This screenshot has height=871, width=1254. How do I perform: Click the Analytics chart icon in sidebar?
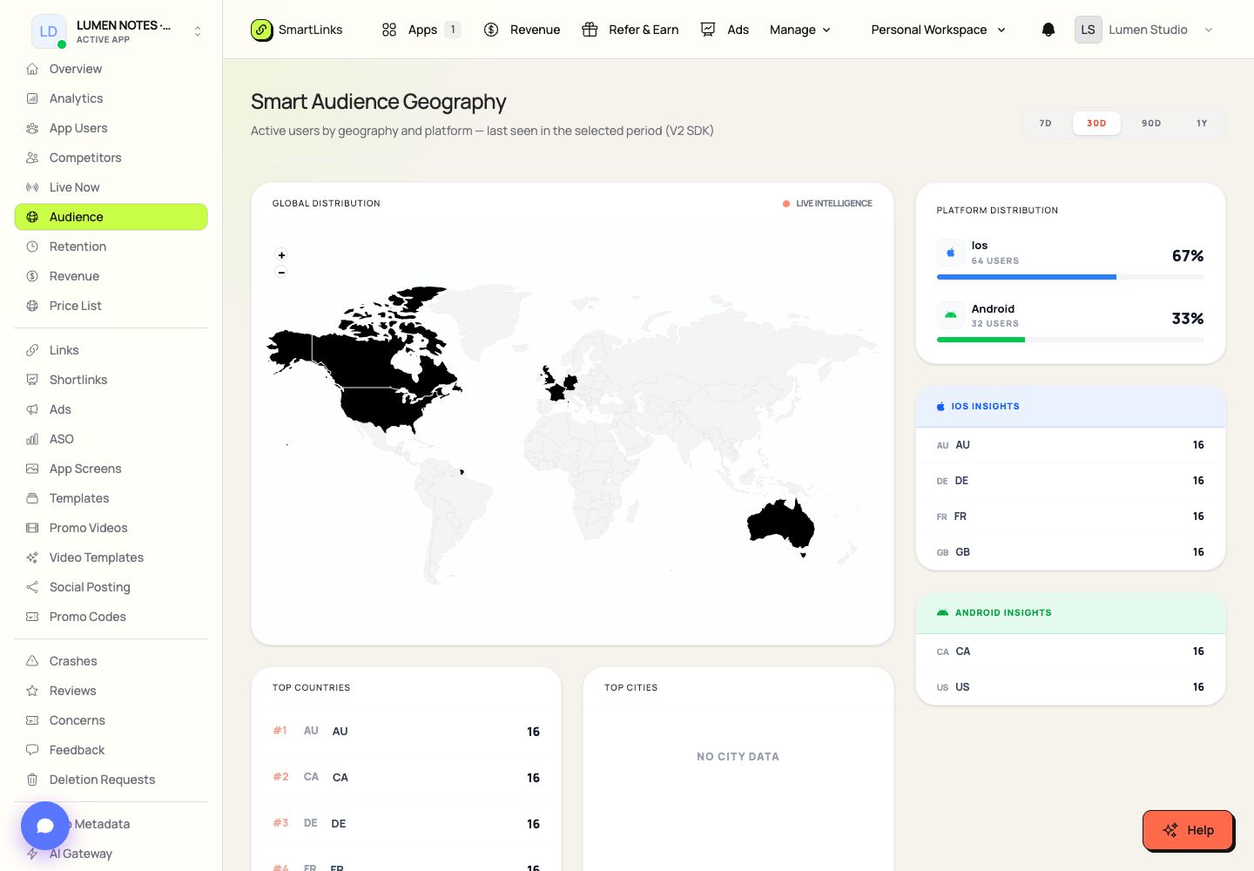point(32,98)
